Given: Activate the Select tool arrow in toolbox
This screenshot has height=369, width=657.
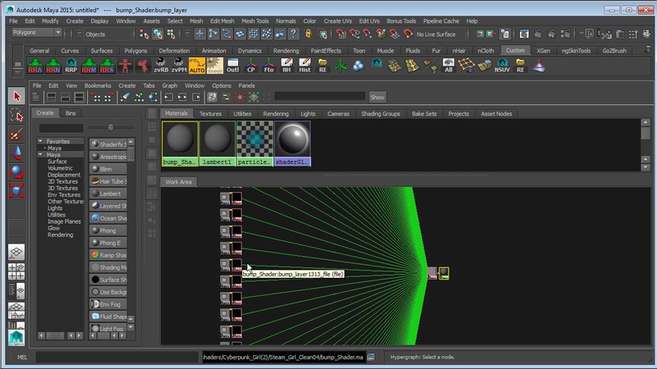Looking at the screenshot, I should 16,96.
